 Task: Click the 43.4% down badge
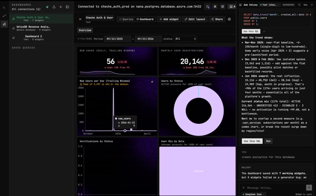[122, 62]
